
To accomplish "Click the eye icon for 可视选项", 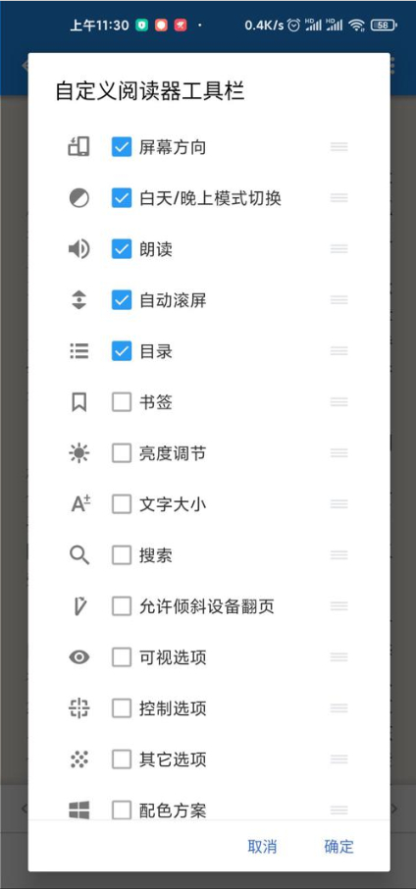I will pyautogui.click(x=78, y=657).
